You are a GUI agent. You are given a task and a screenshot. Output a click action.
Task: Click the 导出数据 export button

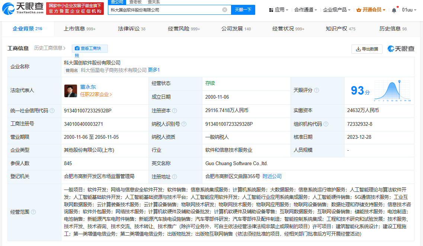tap(367, 49)
